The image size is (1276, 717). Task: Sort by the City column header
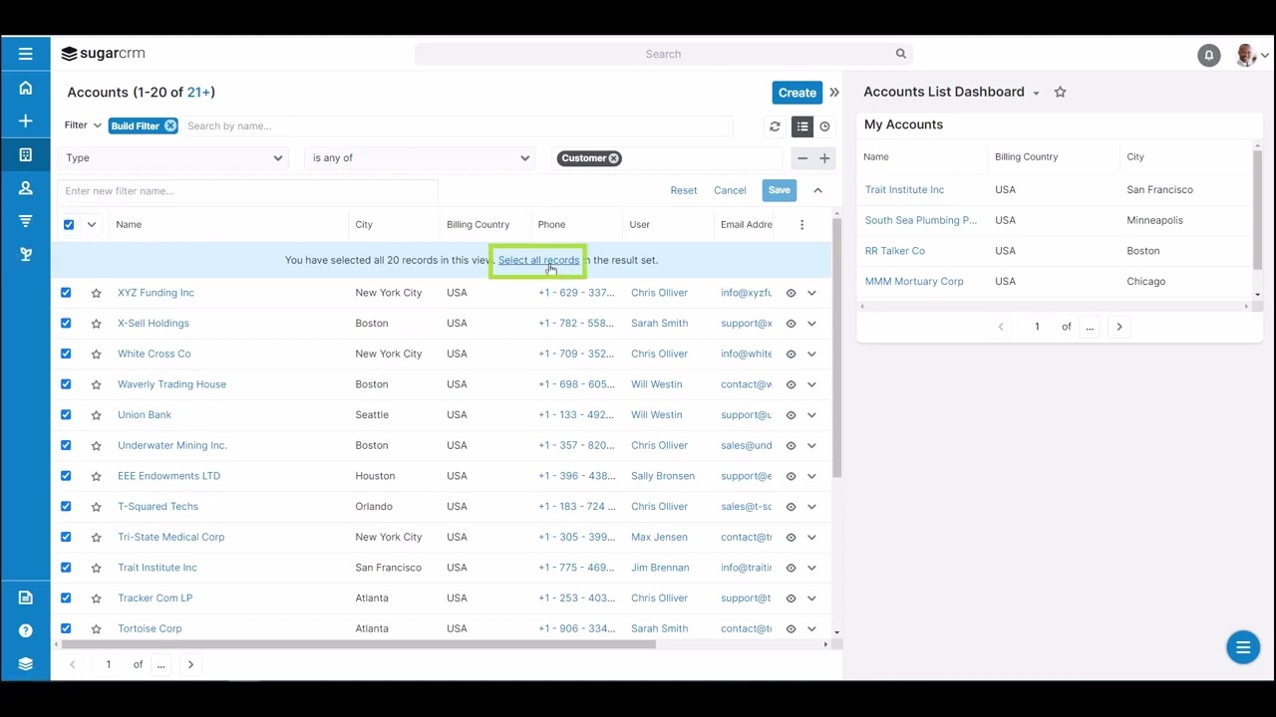[x=364, y=224]
